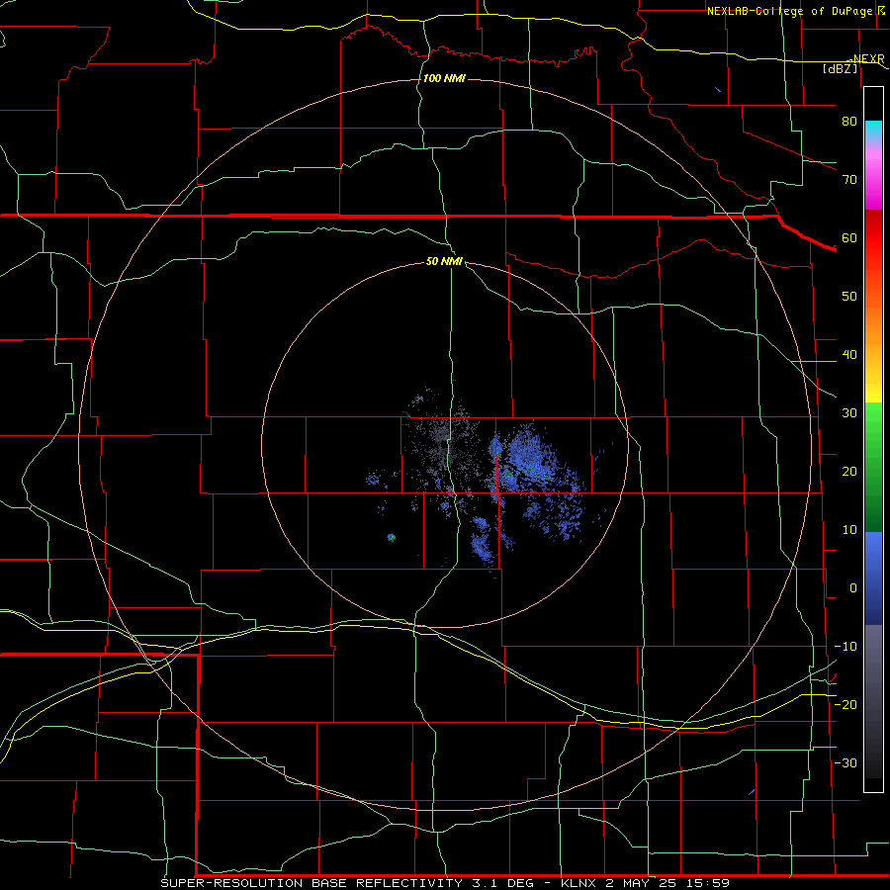Click the 80 value on the dBZ scale

(849, 121)
